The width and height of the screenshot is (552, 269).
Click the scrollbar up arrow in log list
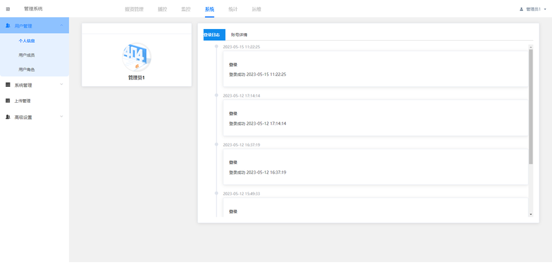coord(531,47)
